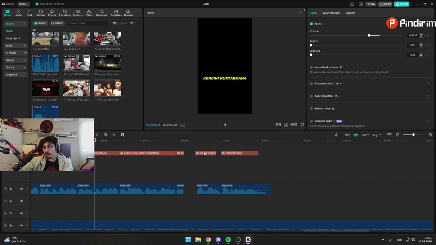Viewport: 436px width, 245px height.
Task: Open the Adjustment panel
Action: (x=102, y=13)
